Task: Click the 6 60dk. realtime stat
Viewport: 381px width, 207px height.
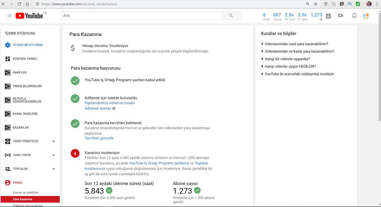Action: 265,16
